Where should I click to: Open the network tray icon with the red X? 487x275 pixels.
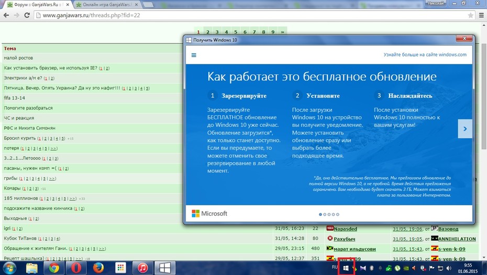pyautogui.click(x=423, y=268)
